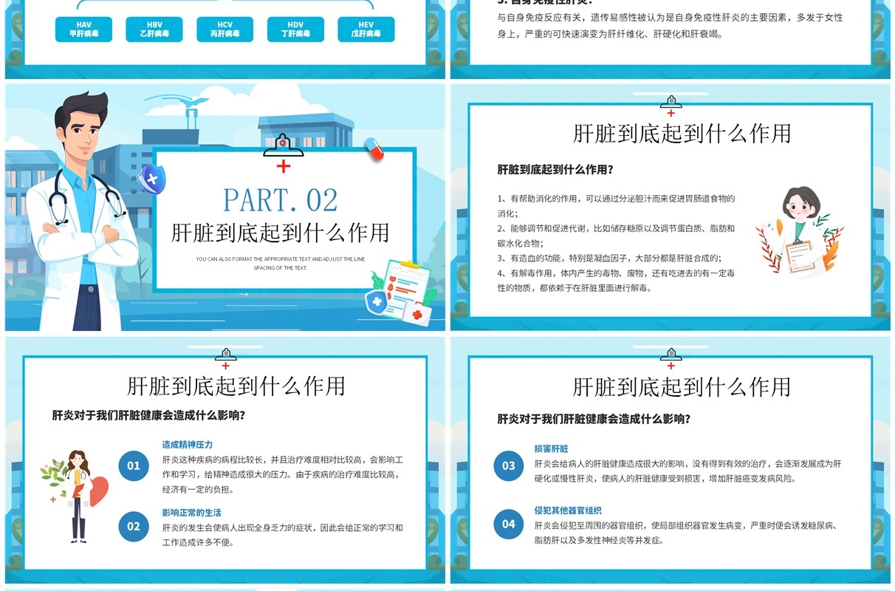This screenshot has height=591, width=895.
Task: Click the paragraph starting 肝炎这种疾病的病程比较长
Action: [283, 474]
